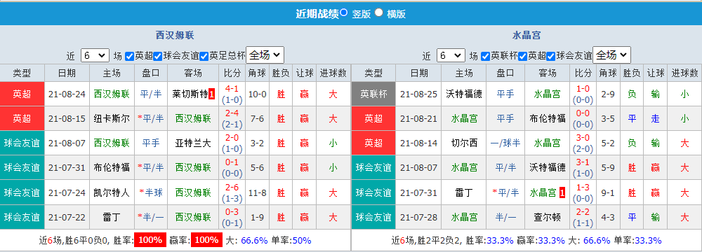Viewport: 702px width, 252px height.
Task: Click 小 goals result in 亚特兰大 row
Action: coord(333,143)
